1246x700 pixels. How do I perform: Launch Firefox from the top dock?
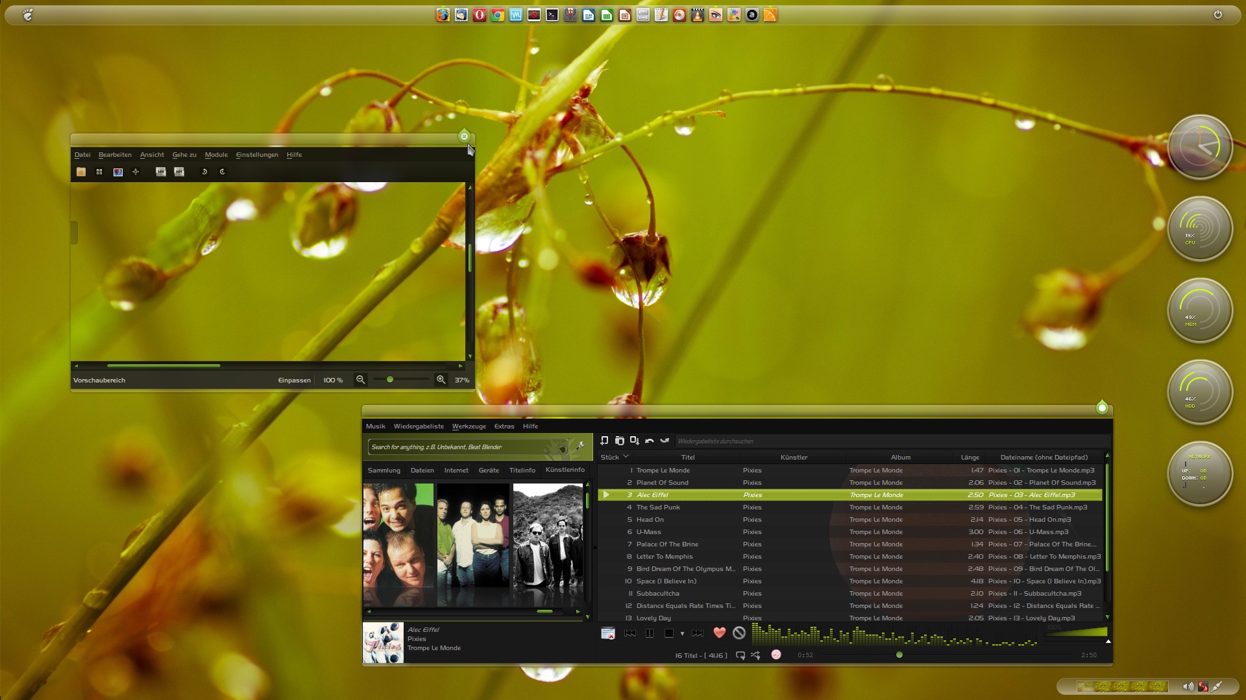pyautogui.click(x=443, y=15)
